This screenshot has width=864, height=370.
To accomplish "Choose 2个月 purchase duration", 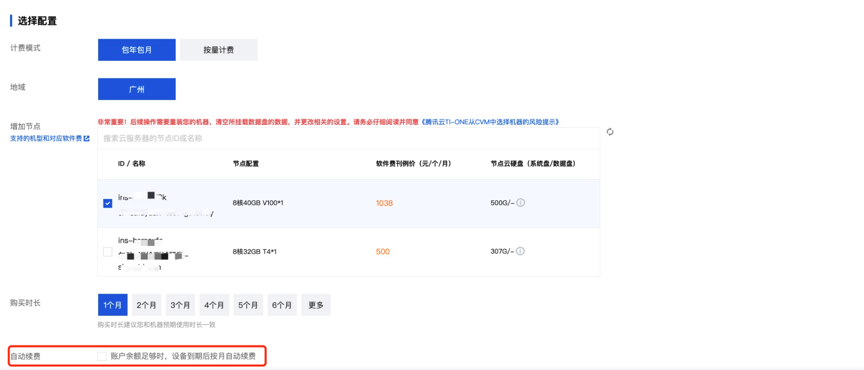I will [x=146, y=305].
